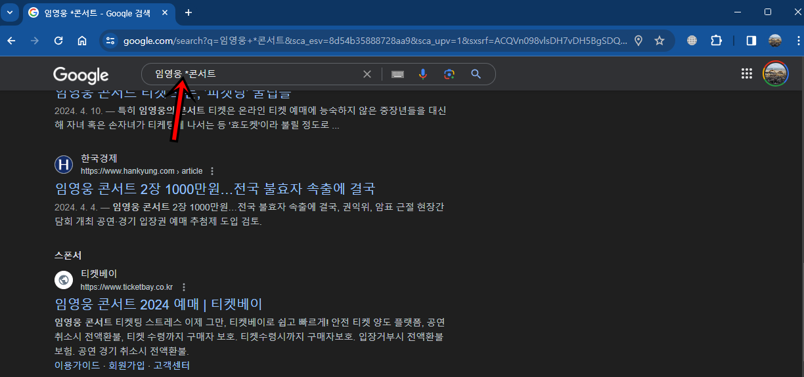
Task: Open the 회원가입 sitelink
Action: point(127,365)
